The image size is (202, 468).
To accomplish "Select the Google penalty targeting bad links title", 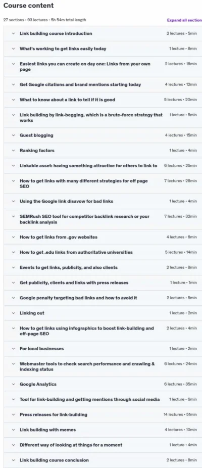I will [x=78, y=298].
